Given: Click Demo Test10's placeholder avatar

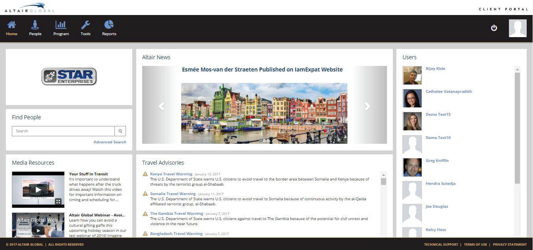Looking at the screenshot, I should 412,144.
